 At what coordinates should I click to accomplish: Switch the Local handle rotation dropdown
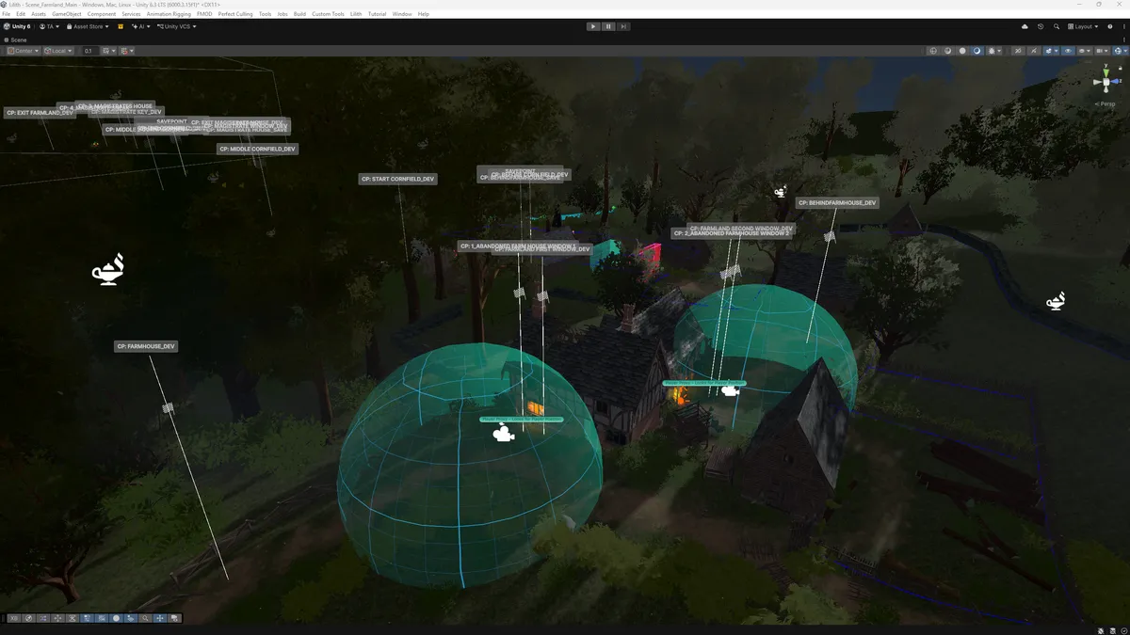[x=58, y=51]
